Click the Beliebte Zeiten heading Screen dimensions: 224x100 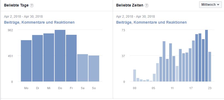(130, 5)
